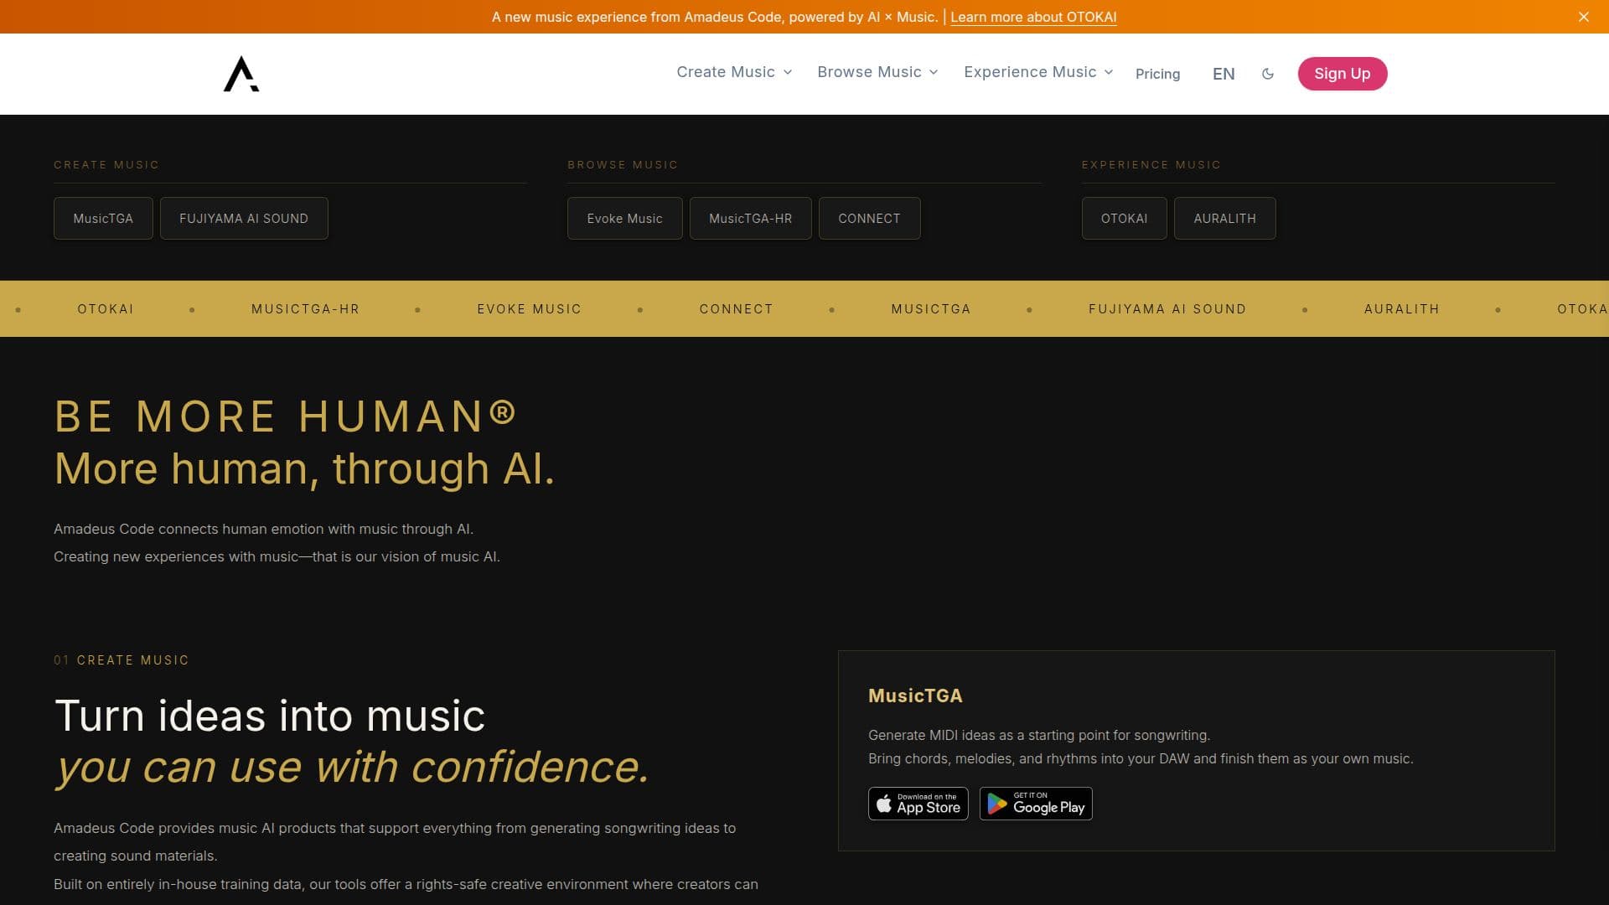Select the MusicTGA chip under Create Music

[103, 218]
